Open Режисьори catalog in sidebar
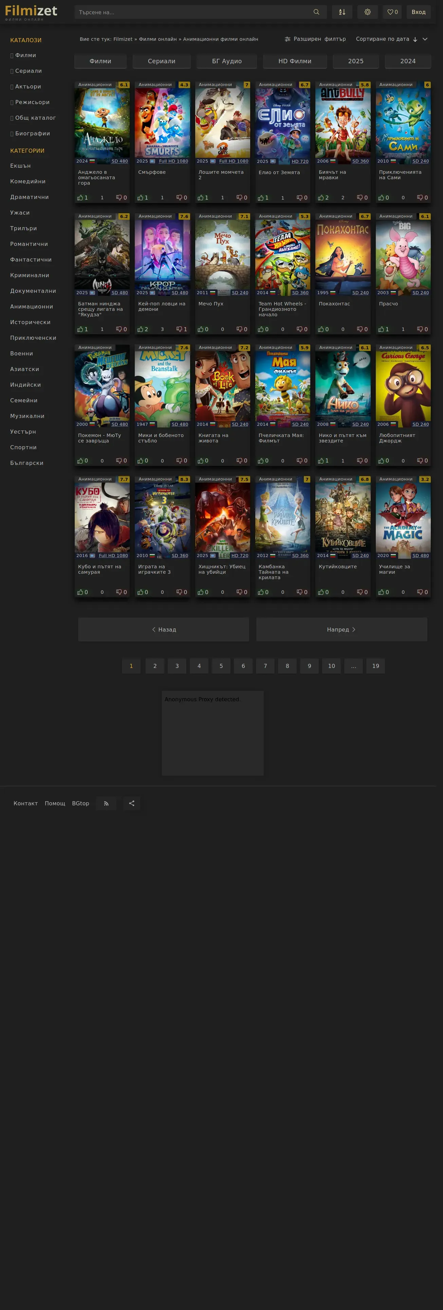This screenshot has height=1310, width=443. tap(30, 102)
